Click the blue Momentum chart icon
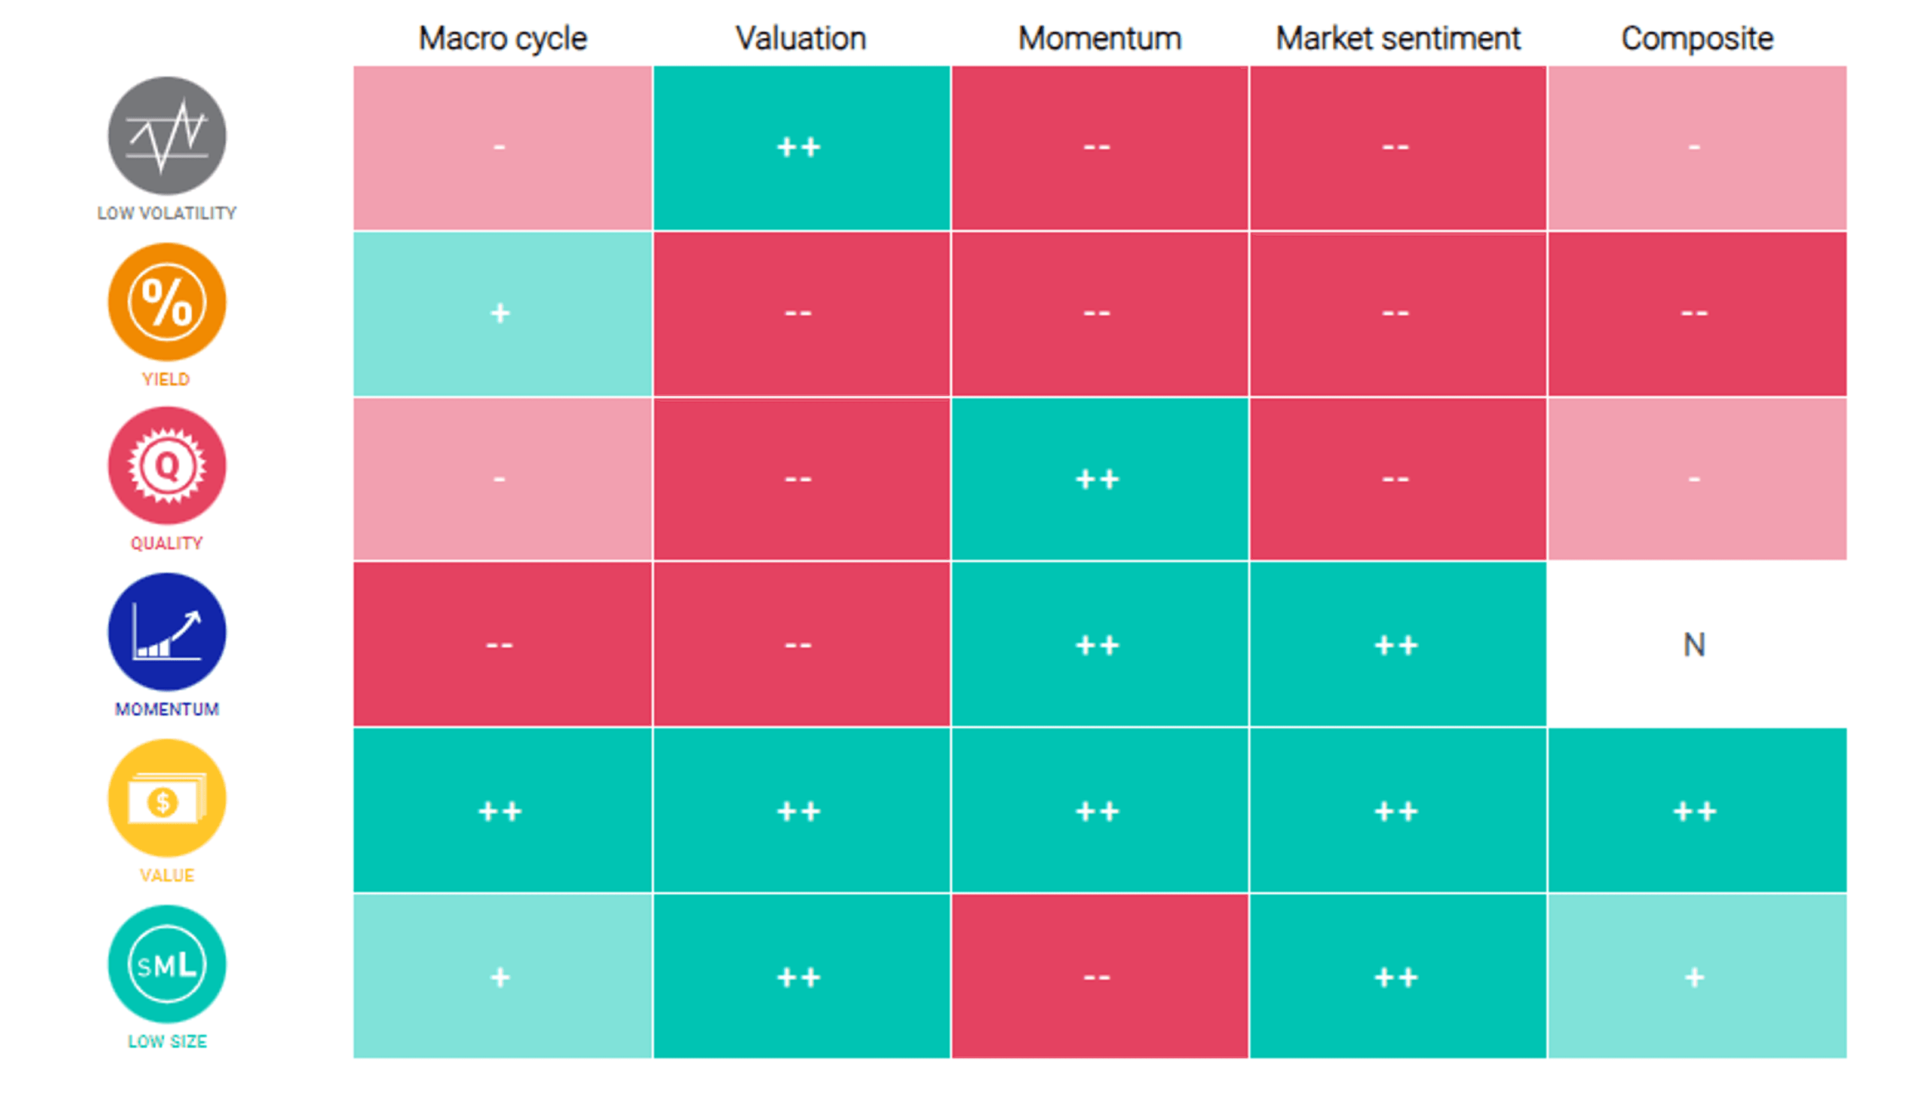This screenshot has width=1932, height=1120. pyautogui.click(x=167, y=632)
